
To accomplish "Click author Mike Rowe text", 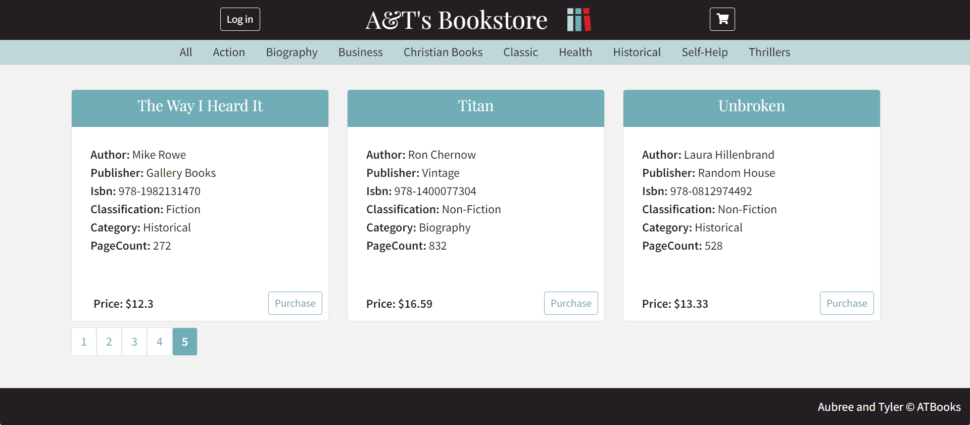I will 138,155.
